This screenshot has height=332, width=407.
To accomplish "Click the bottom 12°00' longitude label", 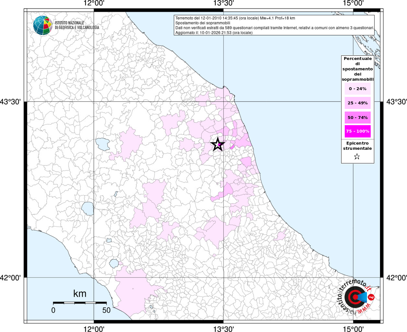I will coord(94,329).
